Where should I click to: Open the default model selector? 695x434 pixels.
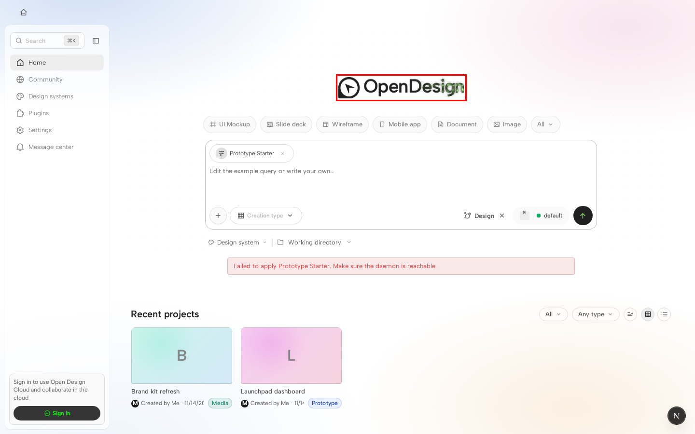click(541, 216)
